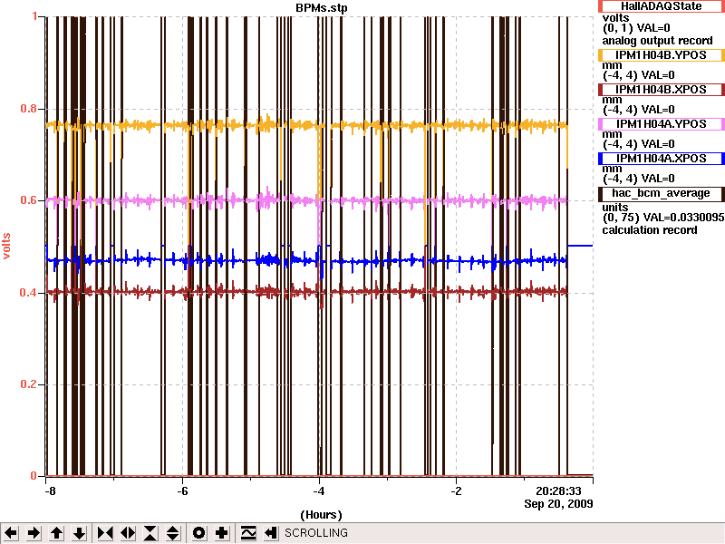Viewport: 725px width, 544px height.
Task: Select the IPM1H04B.XPOS legend entry
Action: coord(662,89)
